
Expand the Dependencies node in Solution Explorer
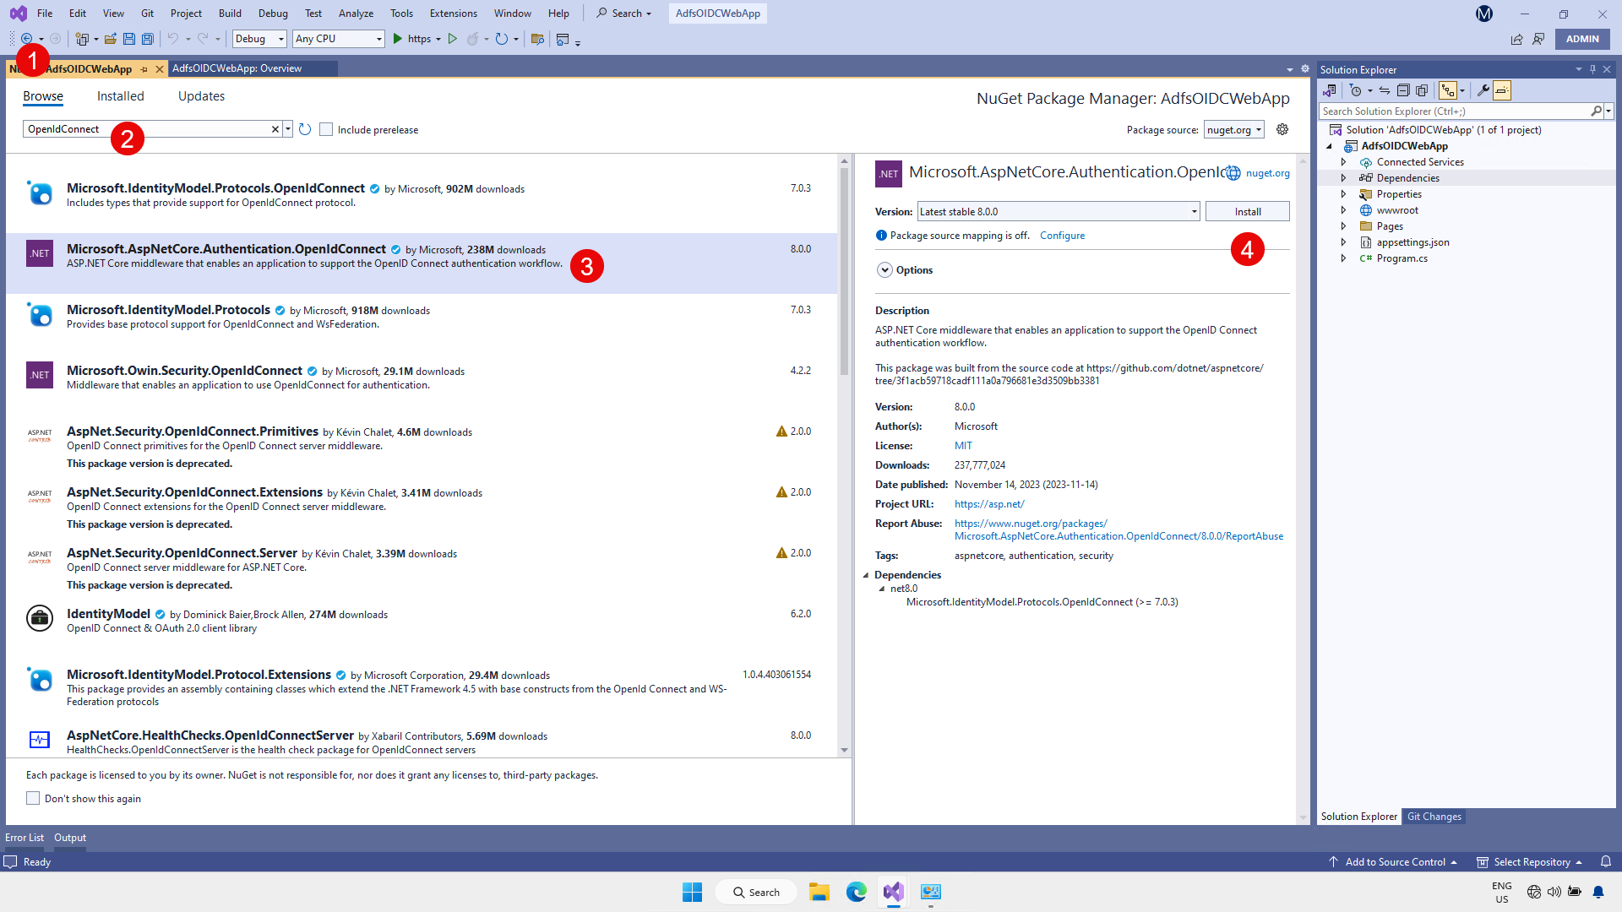coord(1343,178)
